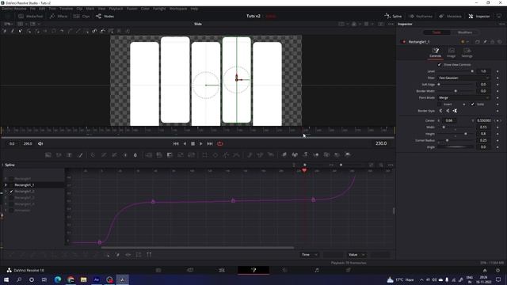Open project settings gear icon
This screenshot has width=507, height=285.
tap(498, 271)
